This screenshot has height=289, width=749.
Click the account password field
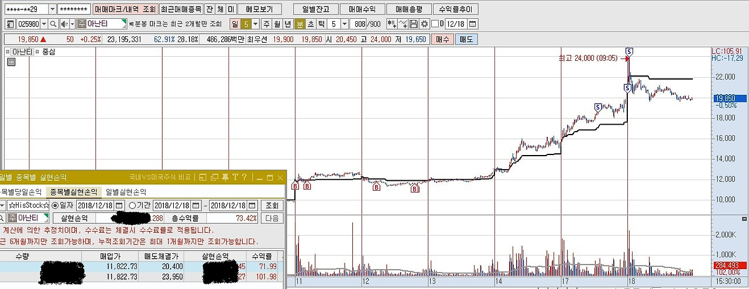(74, 9)
